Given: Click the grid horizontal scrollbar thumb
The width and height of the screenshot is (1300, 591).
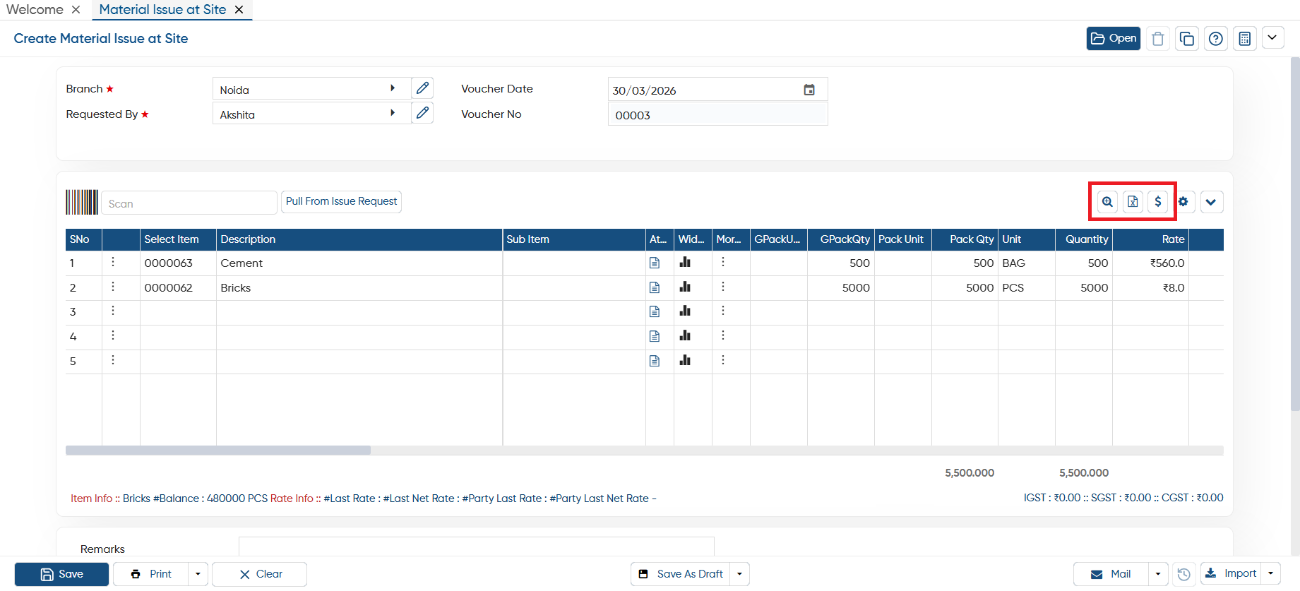Looking at the screenshot, I should (218, 450).
